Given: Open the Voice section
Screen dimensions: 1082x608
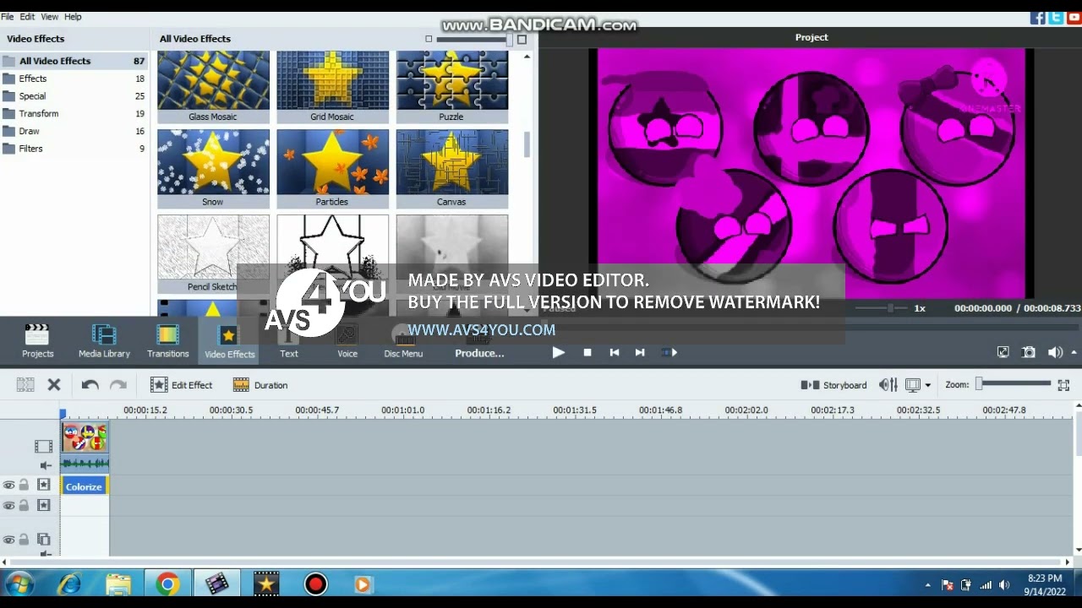Looking at the screenshot, I should (347, 341).
